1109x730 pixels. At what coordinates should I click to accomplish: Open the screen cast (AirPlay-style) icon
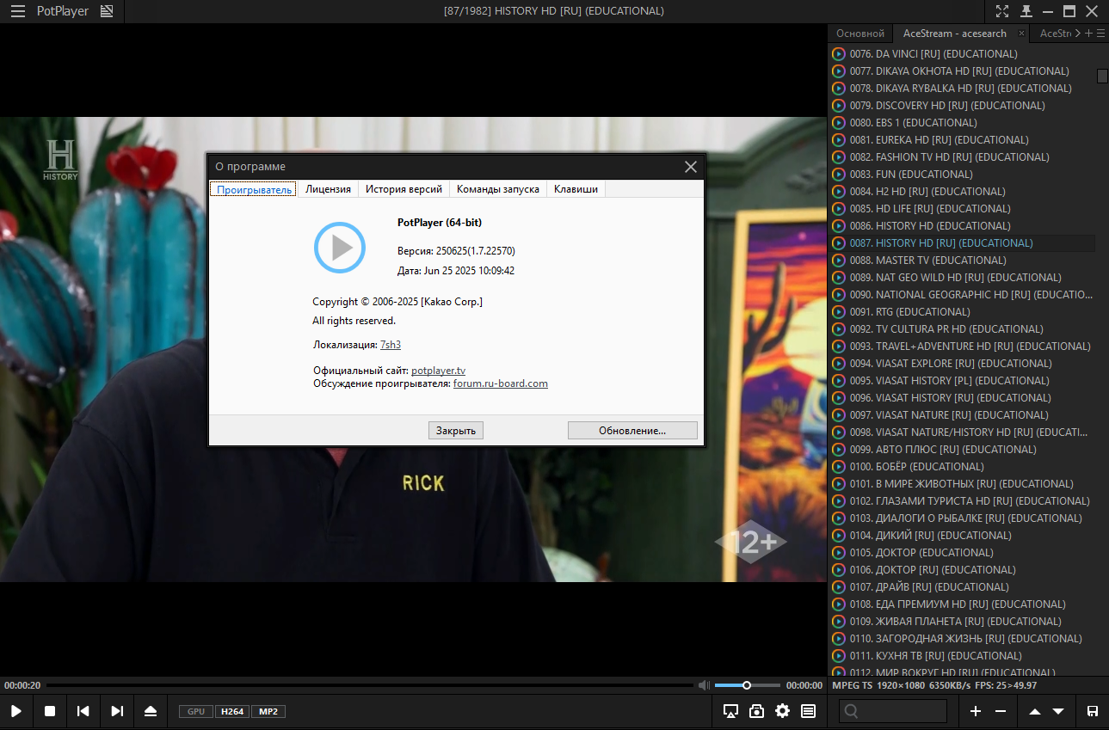click(731, 711)
